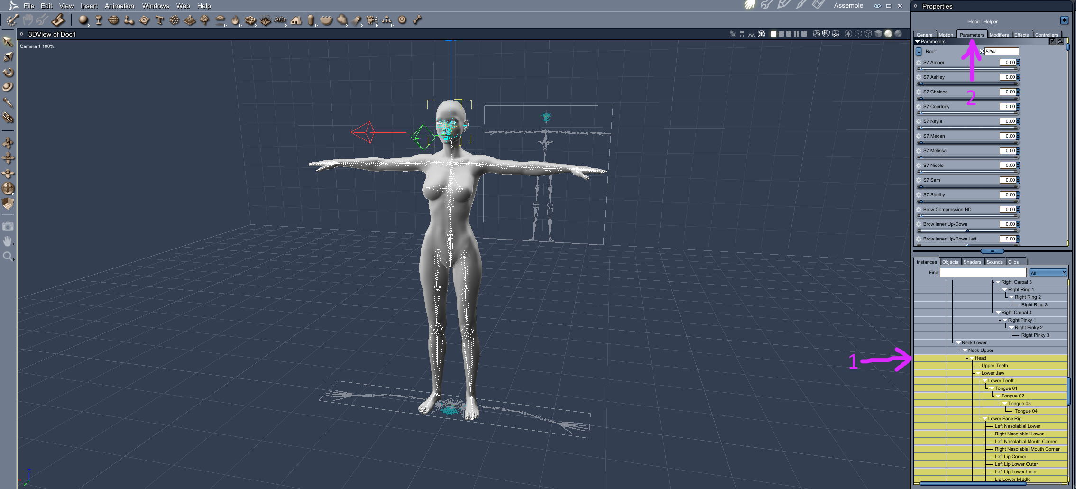Clear the parameter filter with X
The height and width of the screenshot is (489, 1076).
982,51
